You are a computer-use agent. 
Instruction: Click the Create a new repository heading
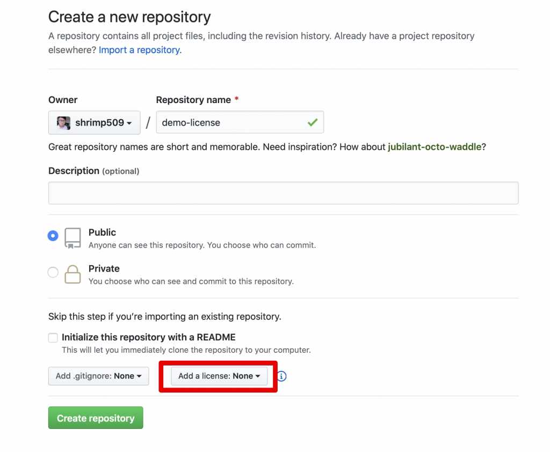click(x=129, y=17)
